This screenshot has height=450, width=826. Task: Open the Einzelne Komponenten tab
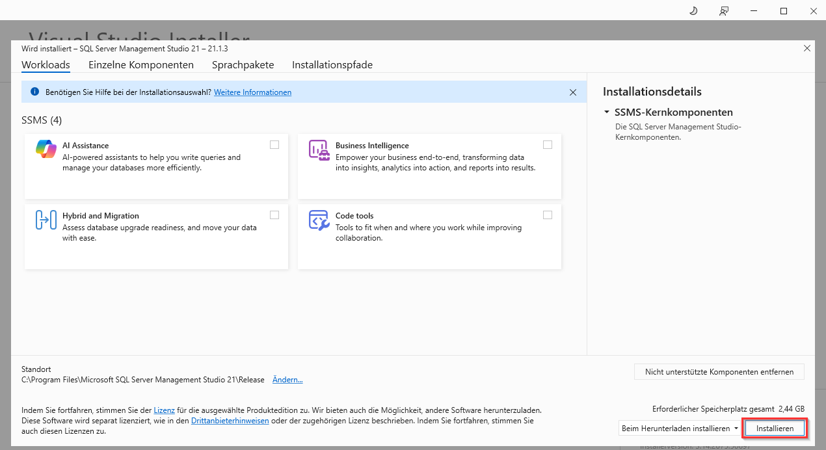click(141, 65)
